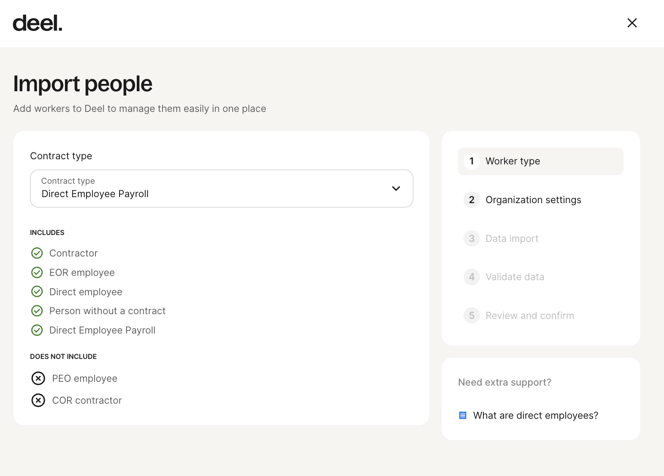
Task: Click step number 1 badge
Action: click(472, 161)
